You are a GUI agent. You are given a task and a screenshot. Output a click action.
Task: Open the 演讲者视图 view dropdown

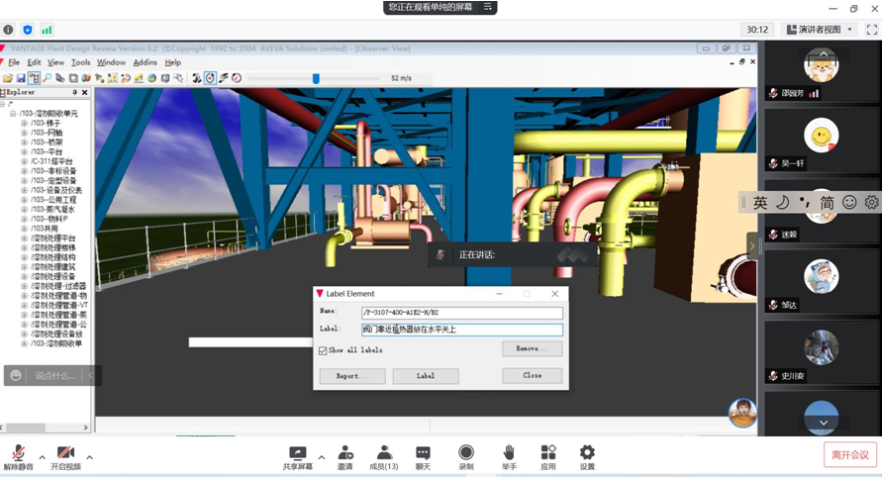point(819,30)
